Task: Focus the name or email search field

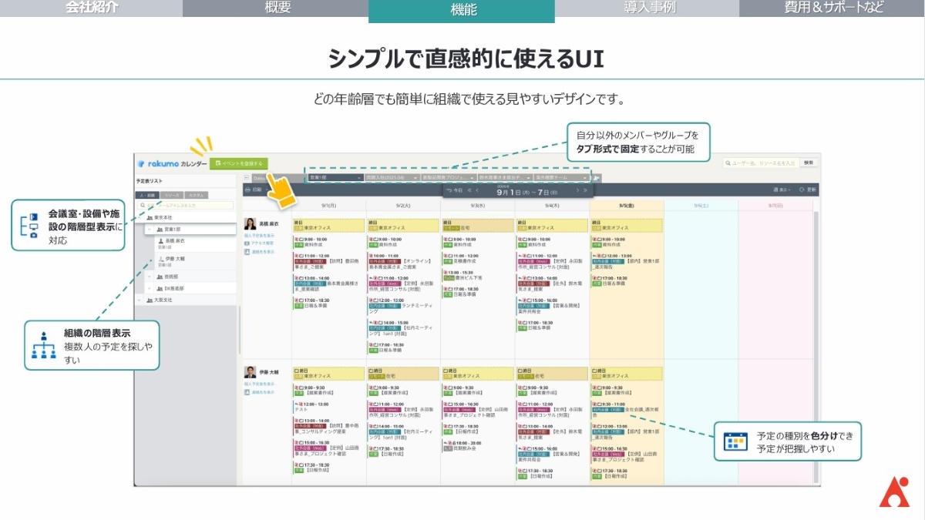Action: point(185,206)
